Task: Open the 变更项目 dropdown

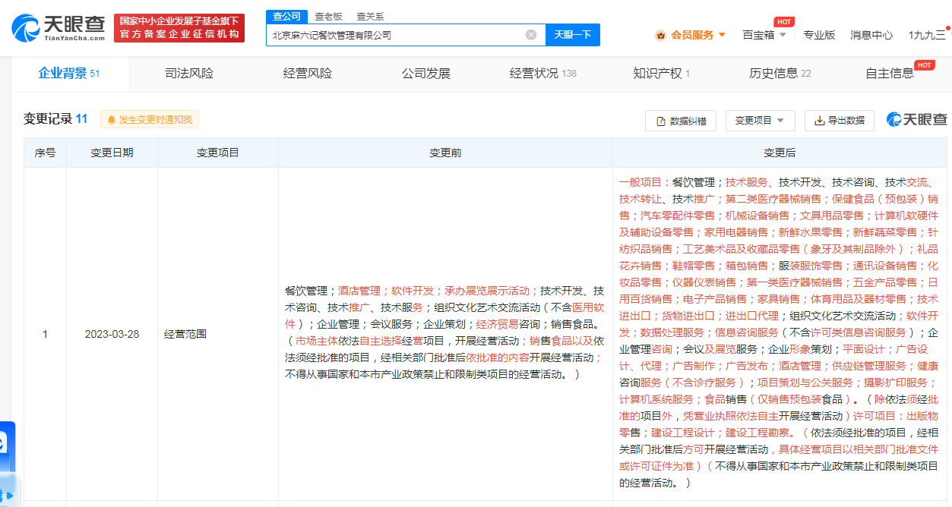Action: pos(760,120)
